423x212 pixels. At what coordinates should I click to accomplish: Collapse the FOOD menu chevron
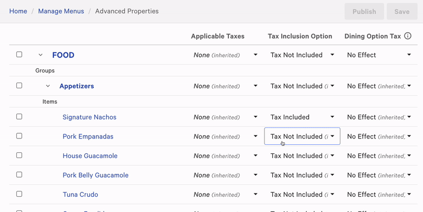click(40, 55)
